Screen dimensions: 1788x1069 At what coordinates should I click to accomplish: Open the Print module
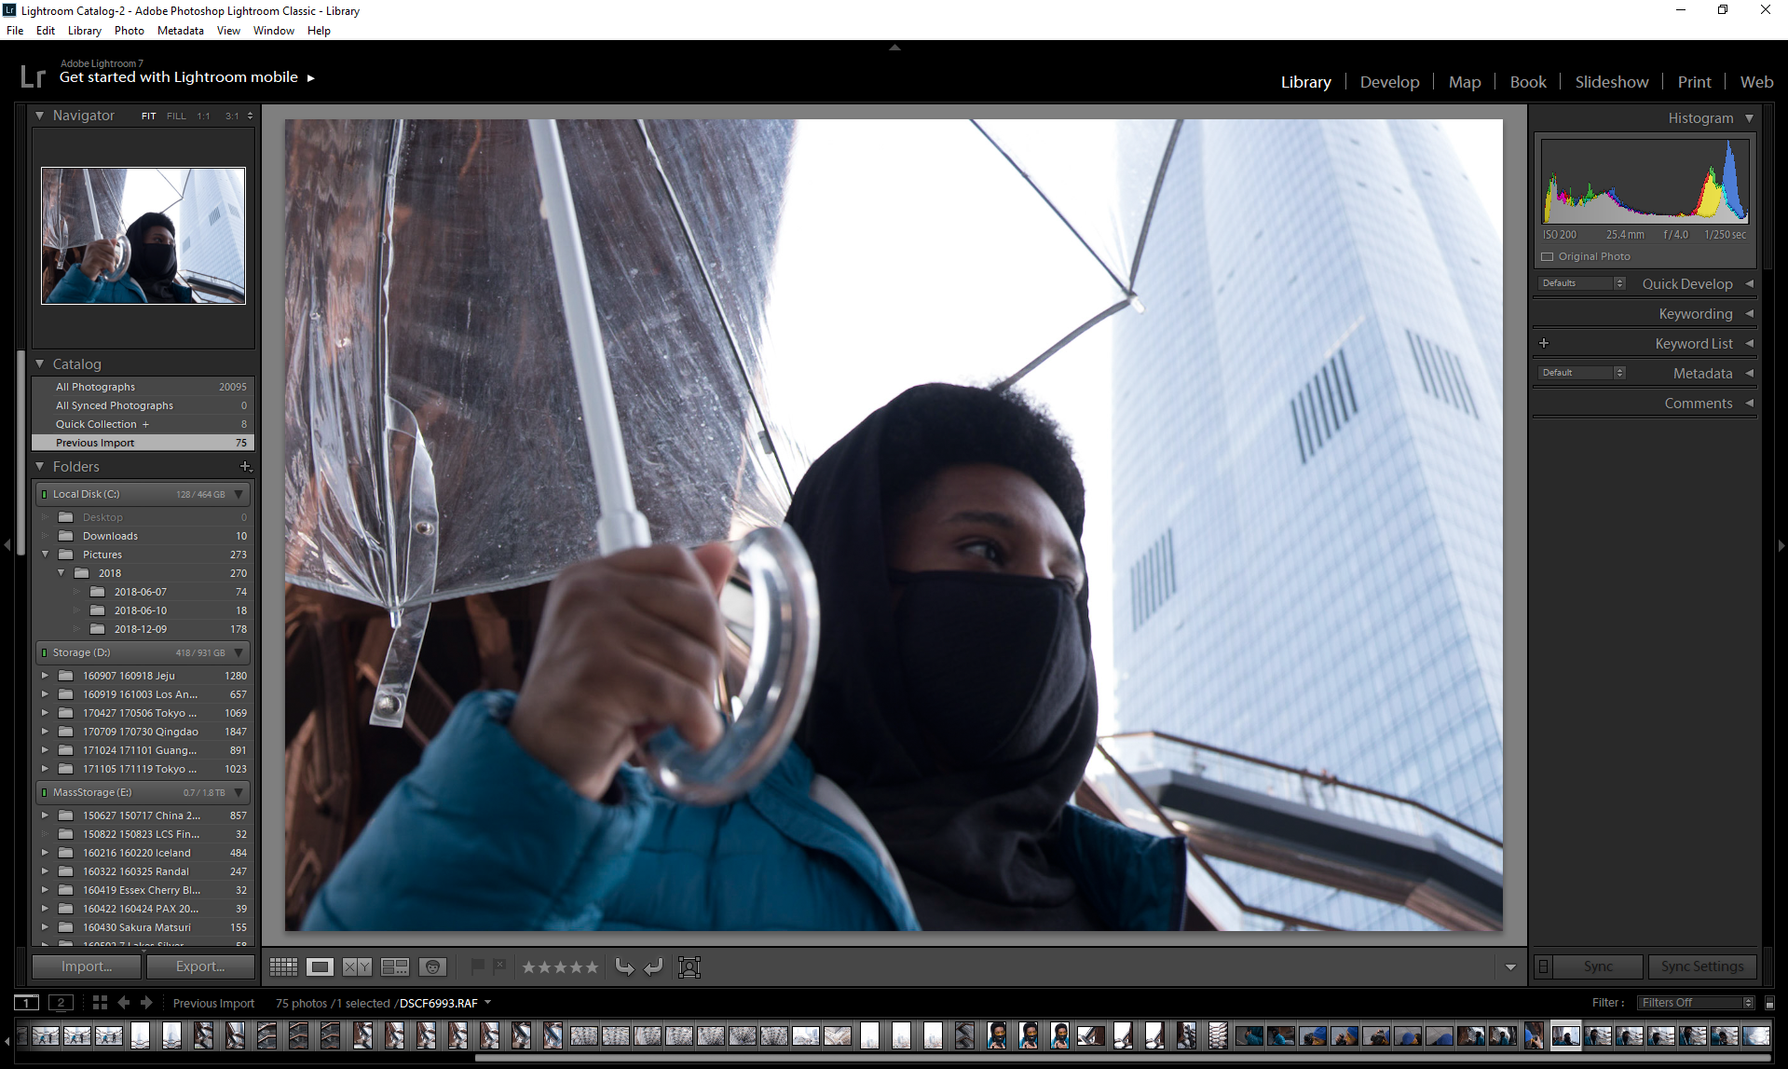point(1694,82)
